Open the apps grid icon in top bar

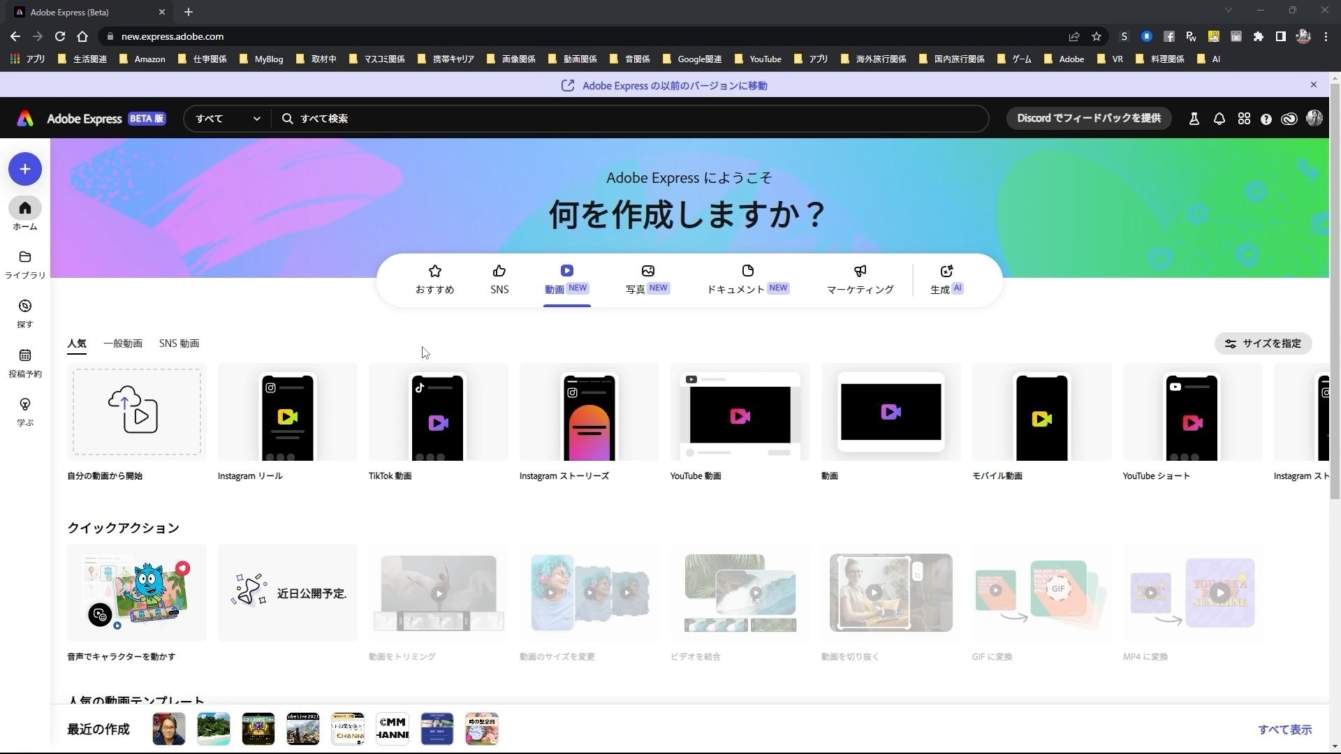coord(1244,118)
